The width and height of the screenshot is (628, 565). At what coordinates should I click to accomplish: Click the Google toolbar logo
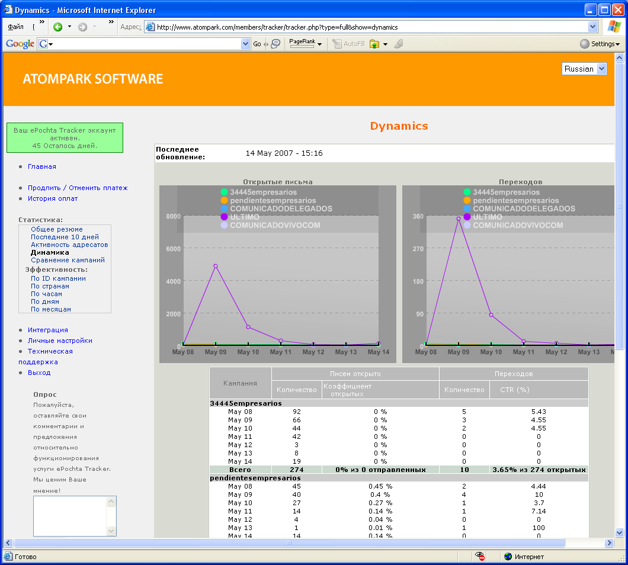coord(20,44)
